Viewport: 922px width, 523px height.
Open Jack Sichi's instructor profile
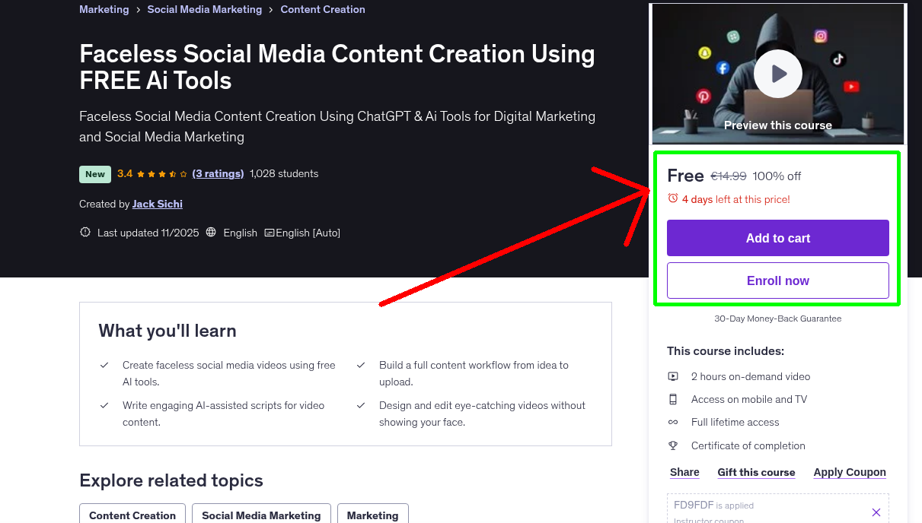pyautogui.click(x=157, y=204)
